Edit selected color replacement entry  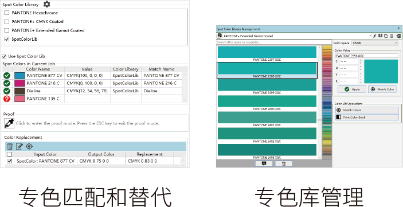(x=19, y=146)
